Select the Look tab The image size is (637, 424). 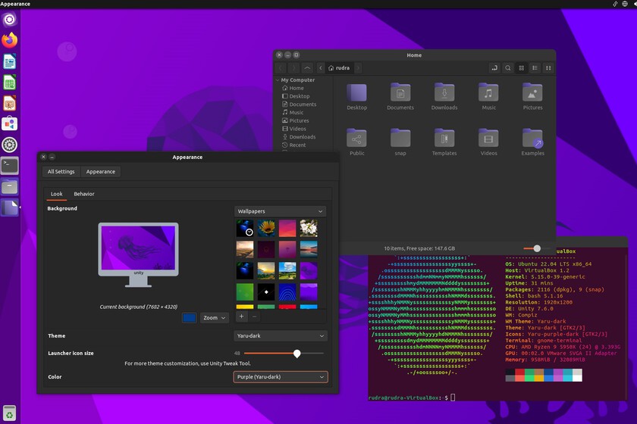(x=57, y=194)
